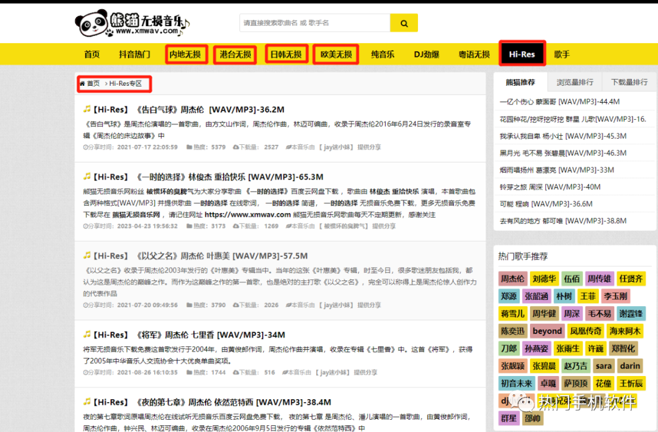The height and width of the screenshot is (432, 658).
Task: Open recommended song 黑月光 毛不易 张碧晨
Action: point(563,153)
